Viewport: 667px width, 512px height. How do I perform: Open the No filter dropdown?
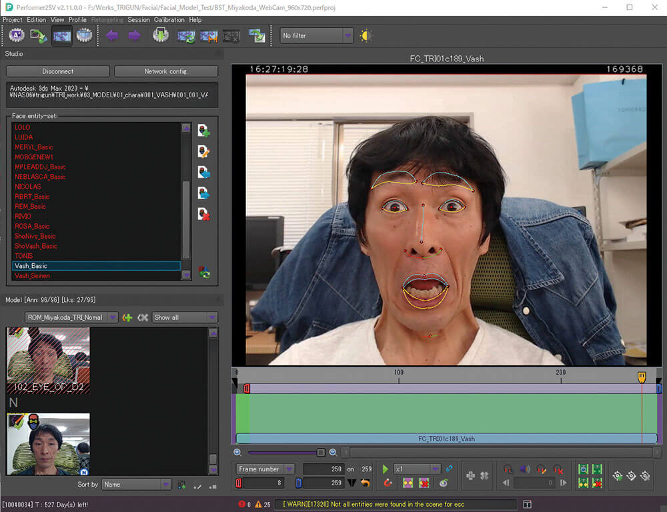316,36
